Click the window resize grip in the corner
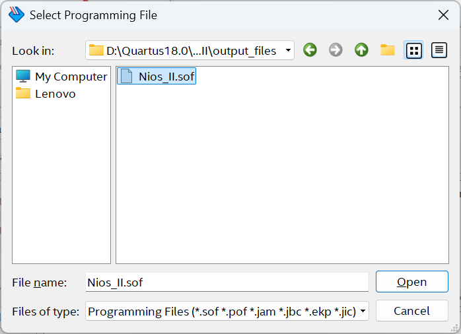 coord(455,328)
